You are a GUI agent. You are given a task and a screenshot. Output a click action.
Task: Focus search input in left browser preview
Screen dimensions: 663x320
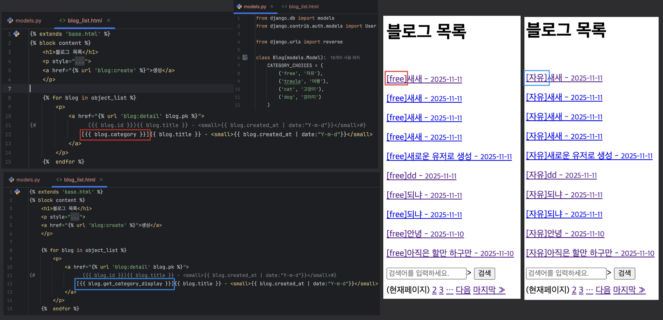click(426, 273)
